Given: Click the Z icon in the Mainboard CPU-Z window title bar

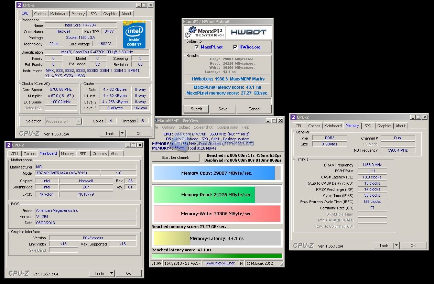Looking at the screenshot, I should point(8,145).
